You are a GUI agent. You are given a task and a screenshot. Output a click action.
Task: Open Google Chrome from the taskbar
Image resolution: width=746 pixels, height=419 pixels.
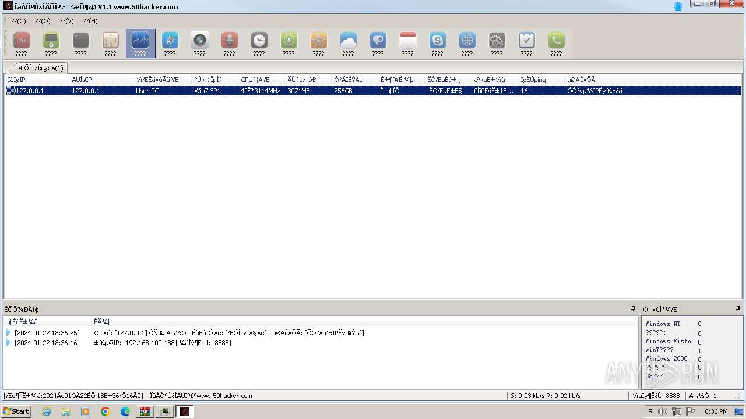coord(105,411)
